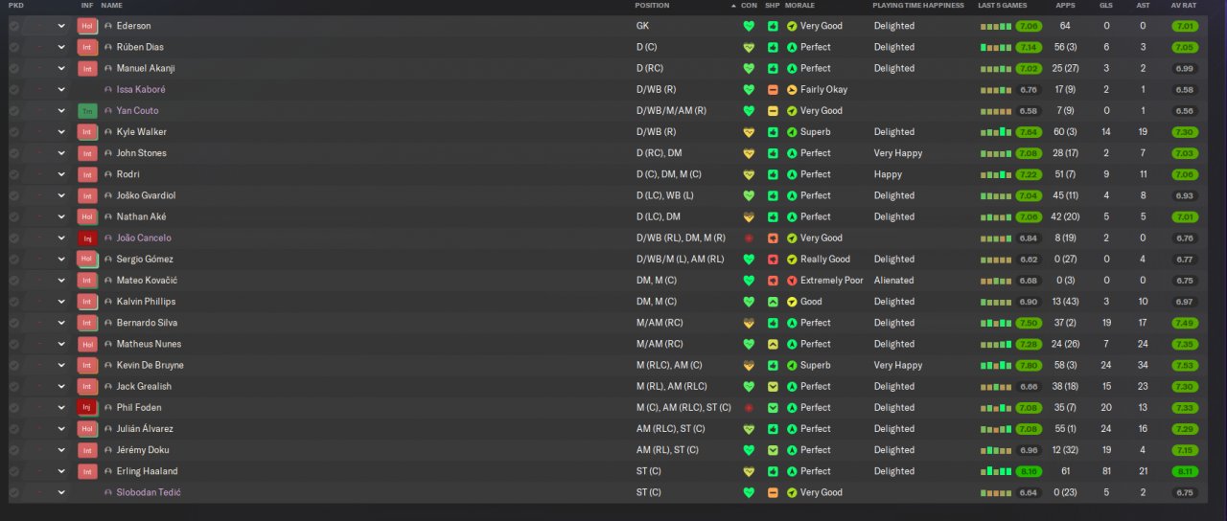Toggle the pick checkbox for Joško Gvardiol
Screen dimensions: 1227x521
tap(13, 196)
